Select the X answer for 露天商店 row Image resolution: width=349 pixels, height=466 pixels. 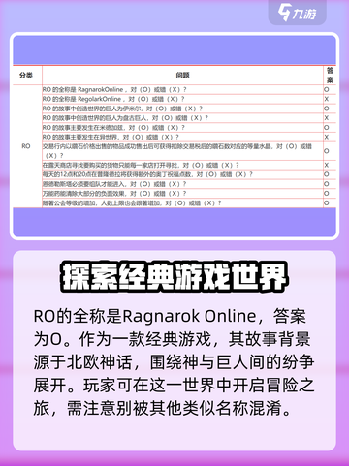[327, 165]
